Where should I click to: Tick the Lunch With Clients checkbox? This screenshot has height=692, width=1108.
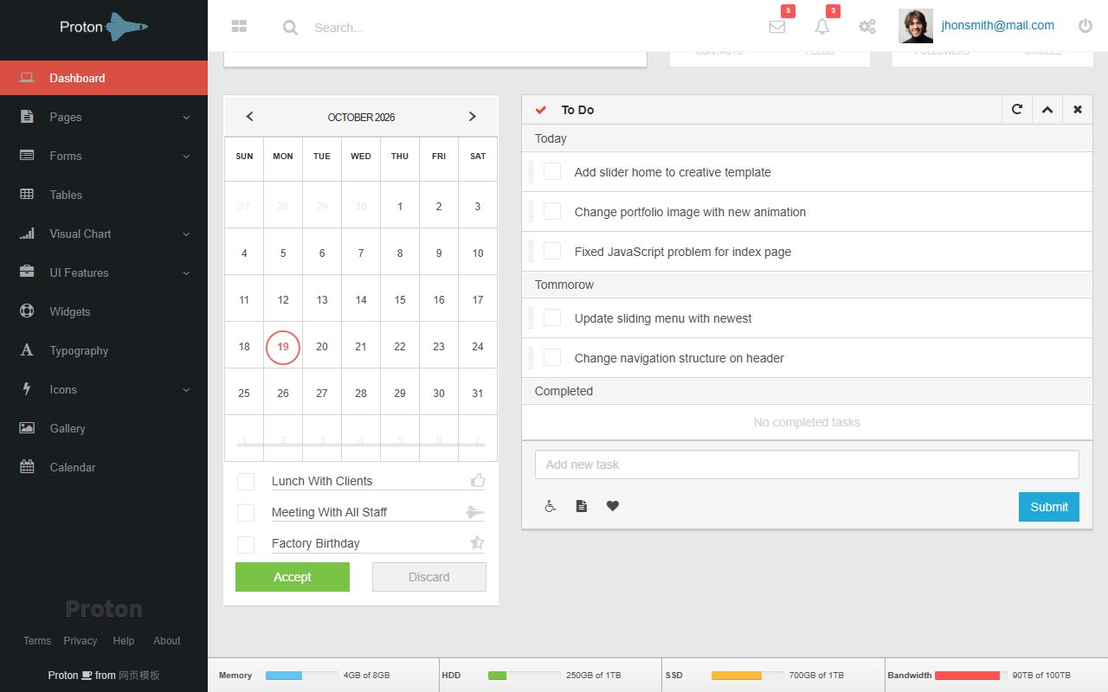(246, 482)
